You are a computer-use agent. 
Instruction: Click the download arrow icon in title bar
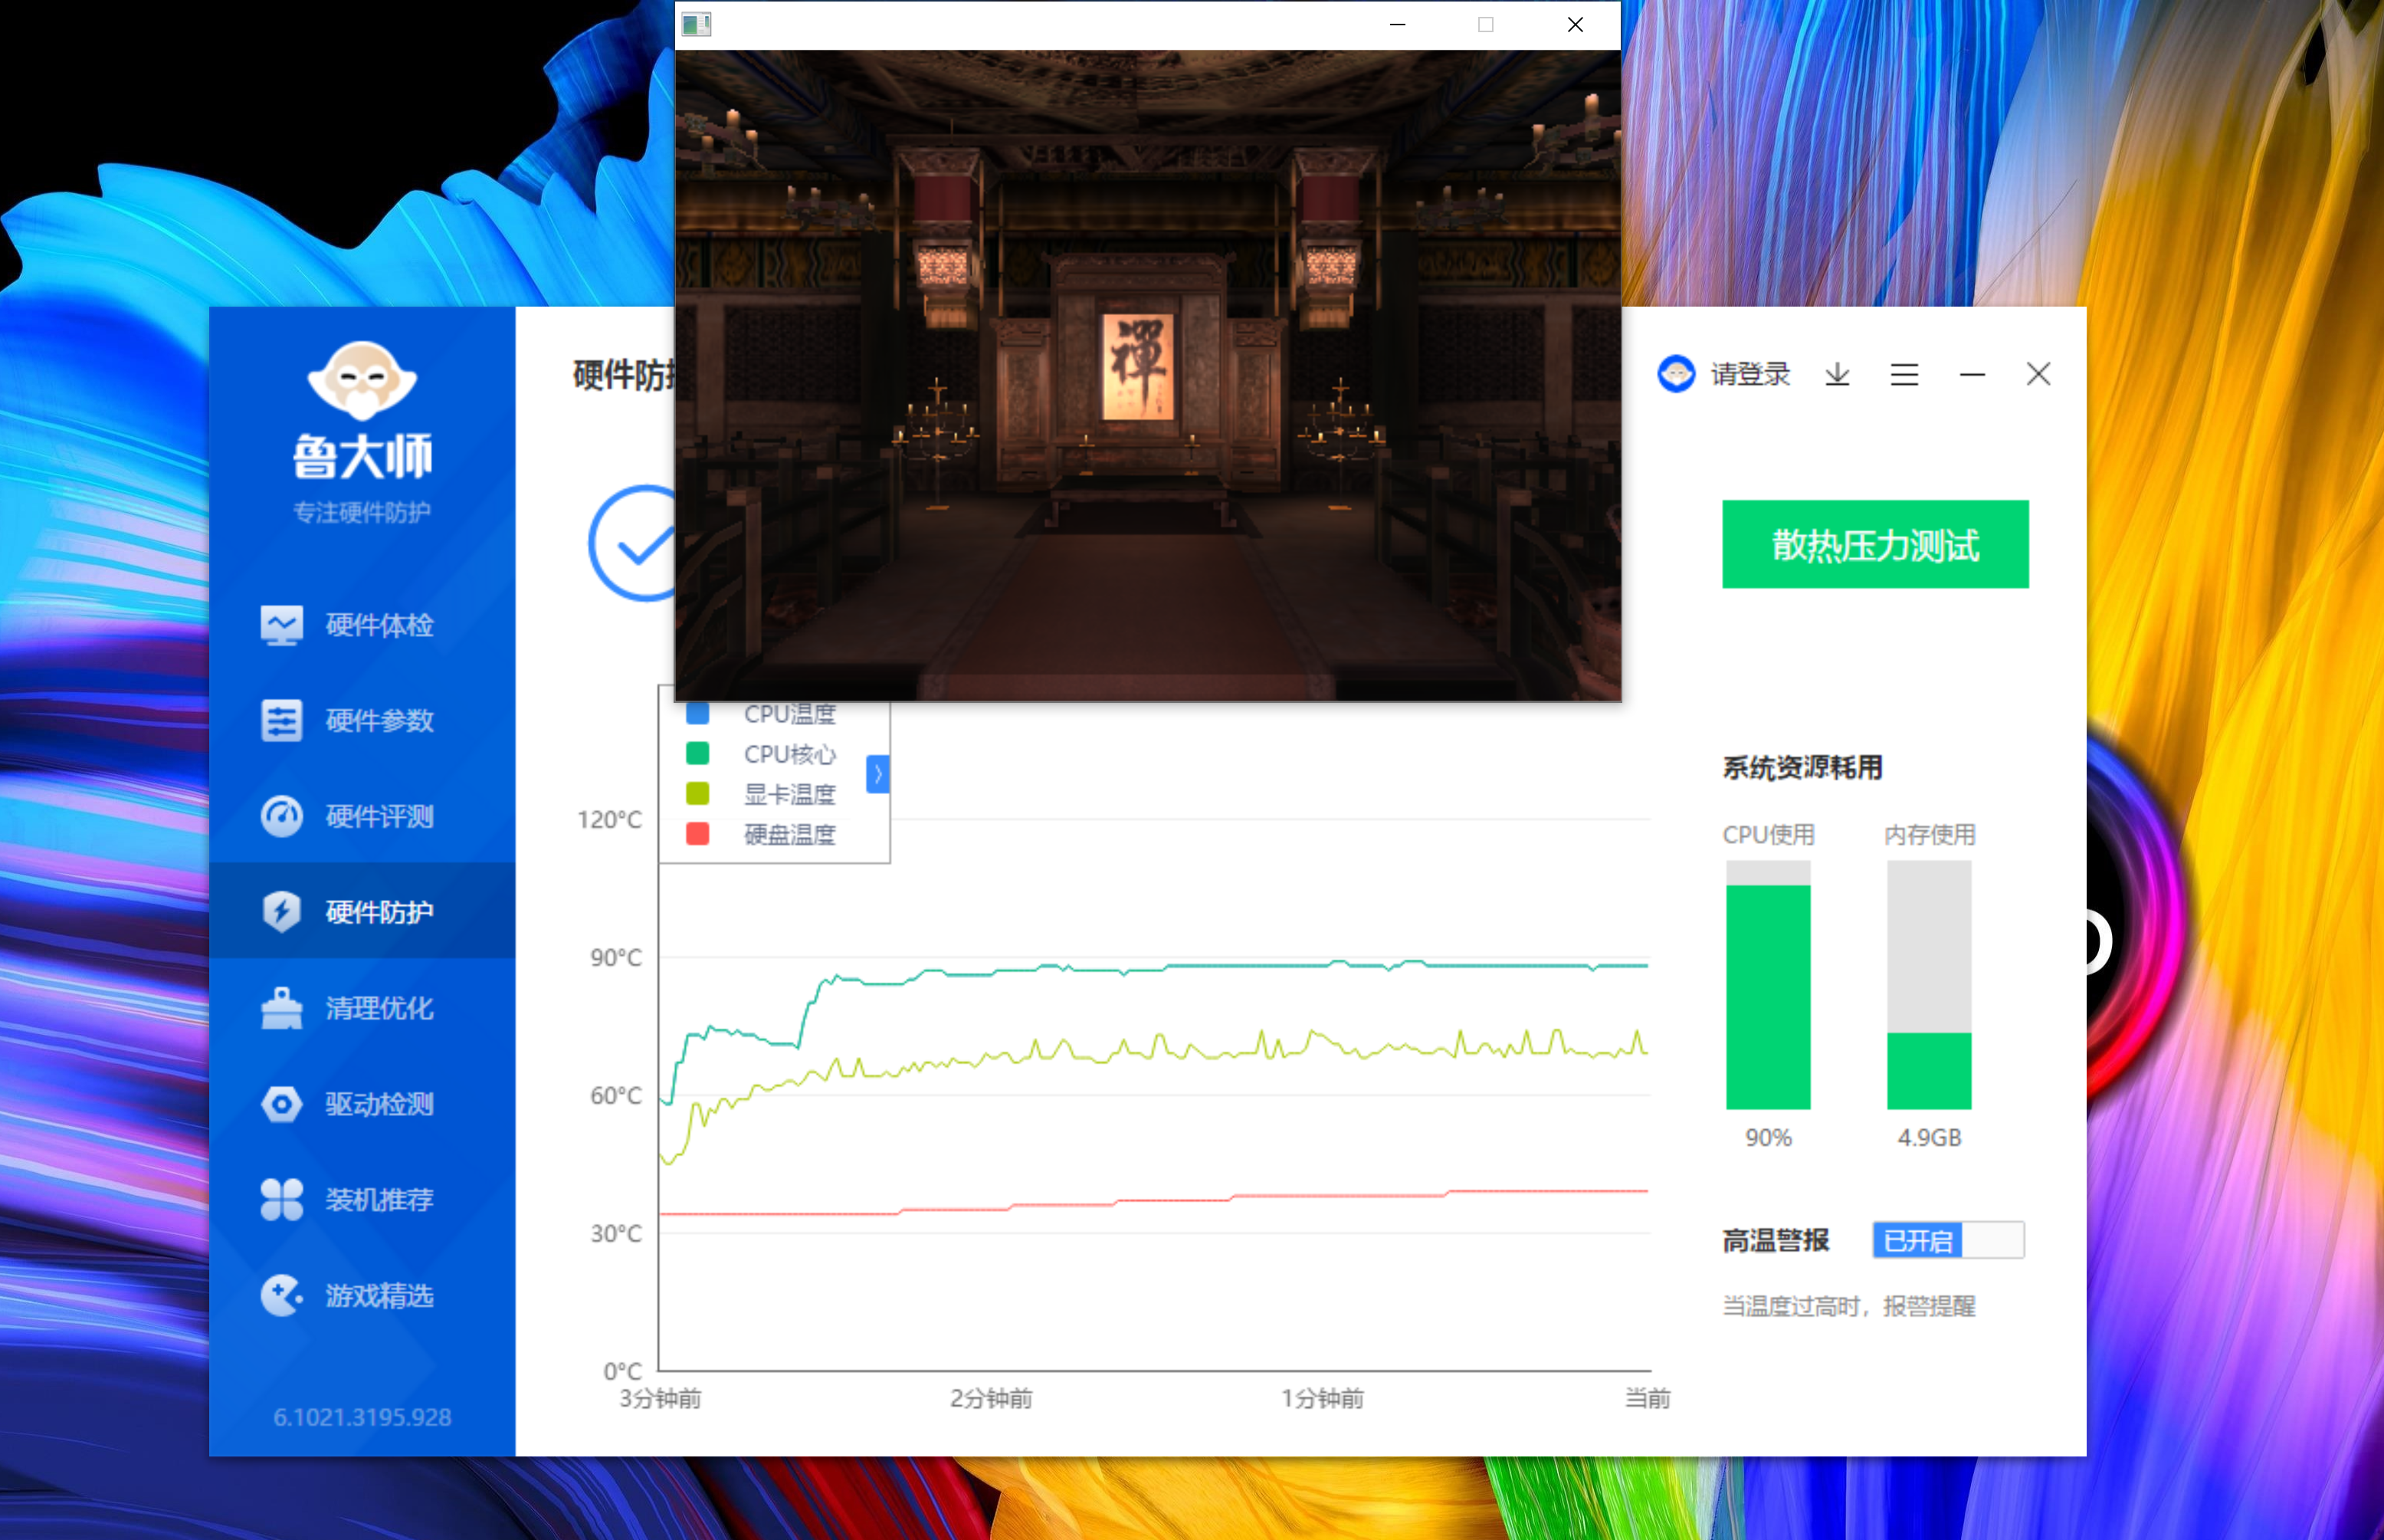(x=1837, y=374)
